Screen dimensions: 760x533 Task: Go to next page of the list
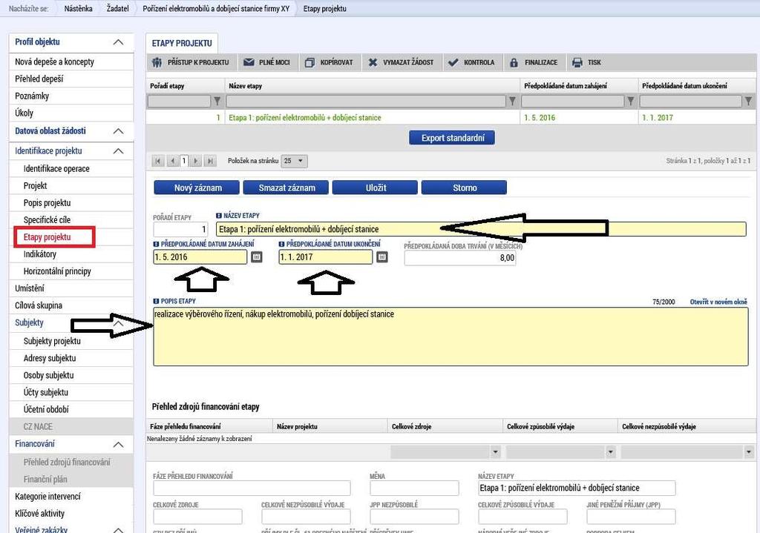[x=196, y=161]
